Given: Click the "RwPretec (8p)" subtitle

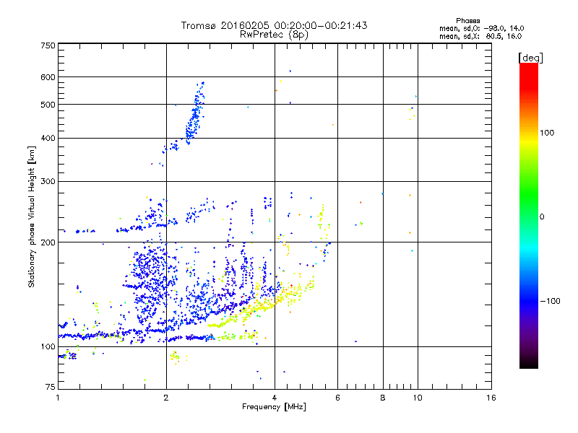Looking at the screenshot, I should click(274, 35).
